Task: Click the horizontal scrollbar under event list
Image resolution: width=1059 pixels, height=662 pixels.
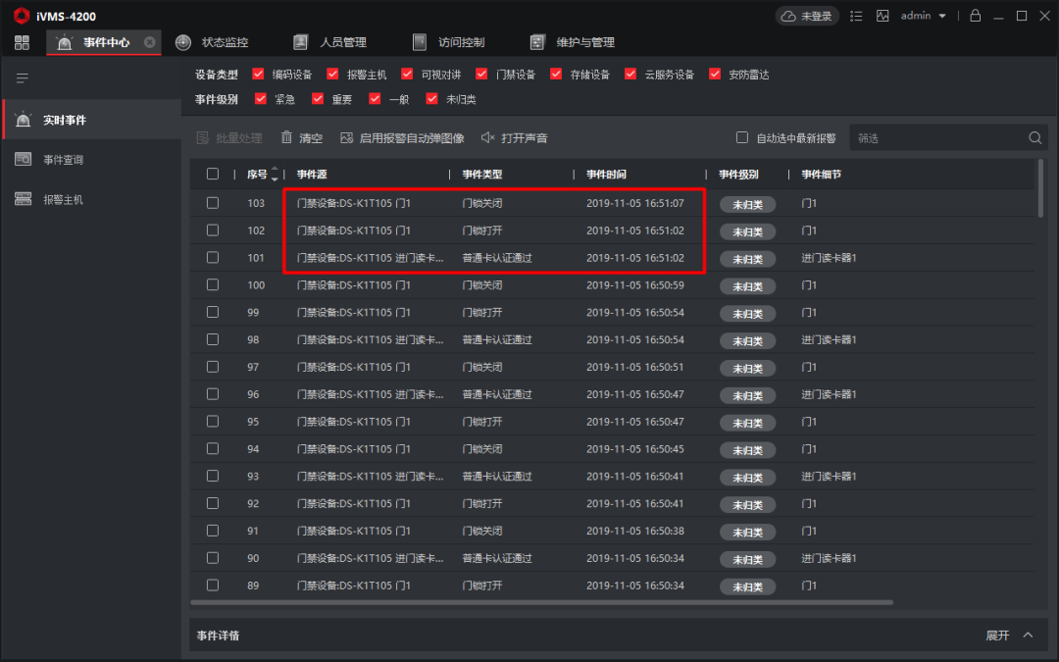Action: [539, 602]
